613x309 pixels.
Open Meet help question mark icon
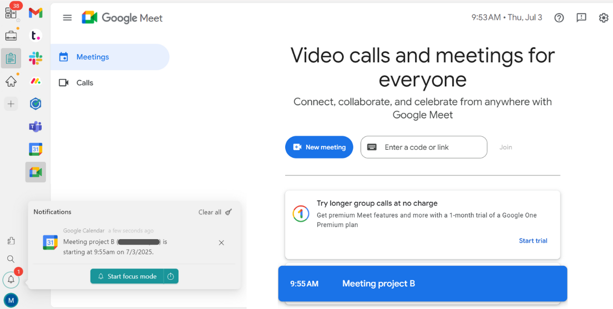click(559, 18)
